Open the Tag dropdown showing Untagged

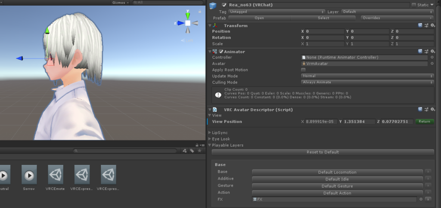click(277, 12)
